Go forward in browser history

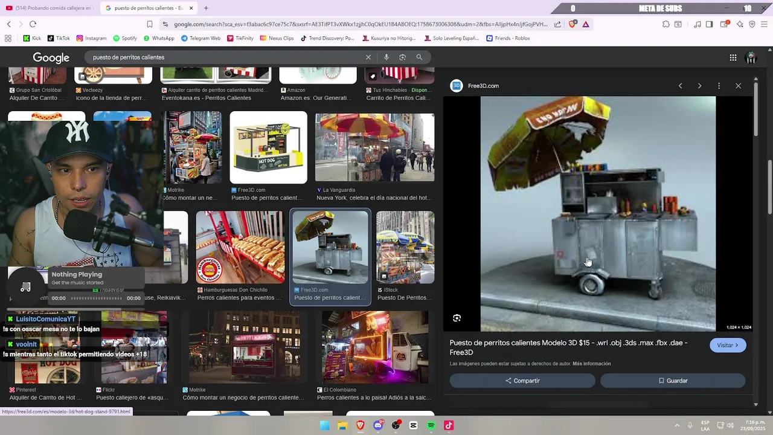[21, 24]
